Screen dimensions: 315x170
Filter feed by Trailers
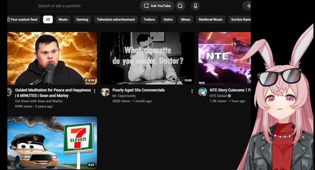149,19
